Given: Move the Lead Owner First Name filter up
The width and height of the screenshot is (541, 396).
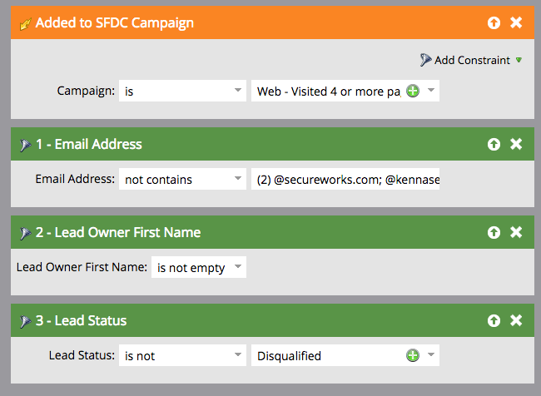Looking at the screenshot, I should tap(494, 232).
